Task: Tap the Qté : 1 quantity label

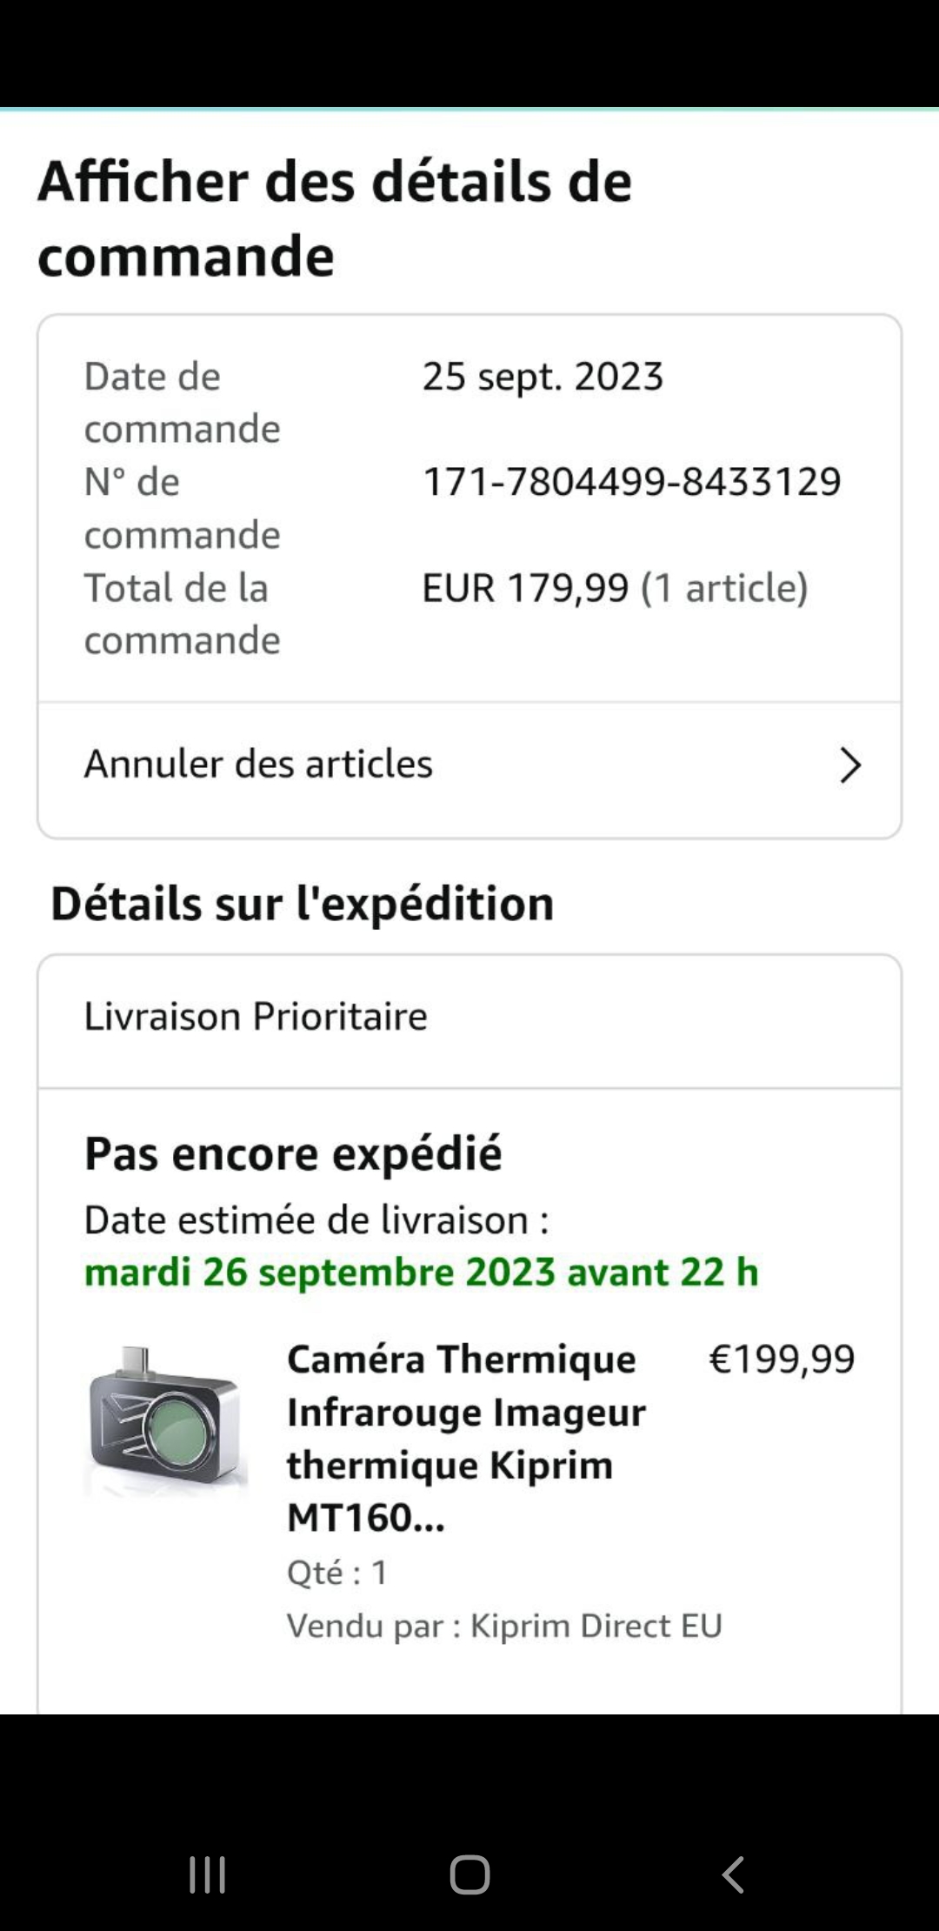Action: (337, 1572)
